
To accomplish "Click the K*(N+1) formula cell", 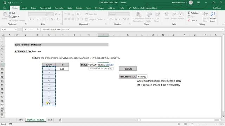I will coord(142,77).
